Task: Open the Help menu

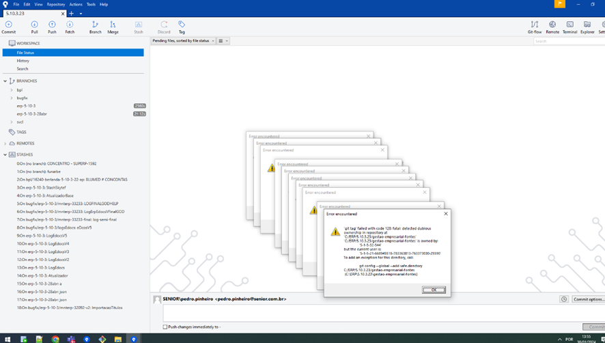Action: pyautogui.click(x=104, y=4)
